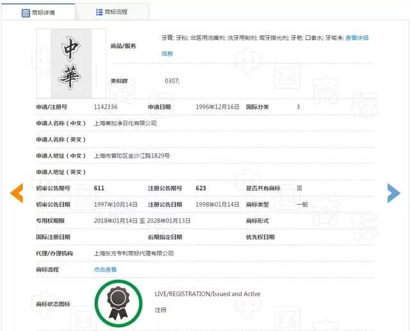Select exclusive rights period 2018年01月14日 至 2028年01月13日

[142, 221]
